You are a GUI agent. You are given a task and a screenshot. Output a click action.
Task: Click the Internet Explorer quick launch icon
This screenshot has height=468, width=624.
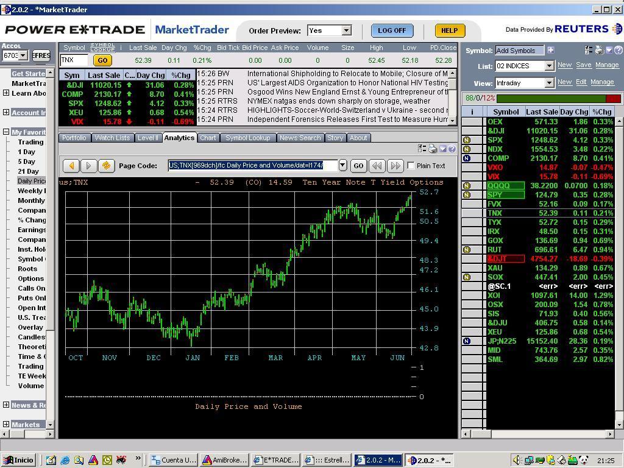pyautogui.click(x=65, y=461)
